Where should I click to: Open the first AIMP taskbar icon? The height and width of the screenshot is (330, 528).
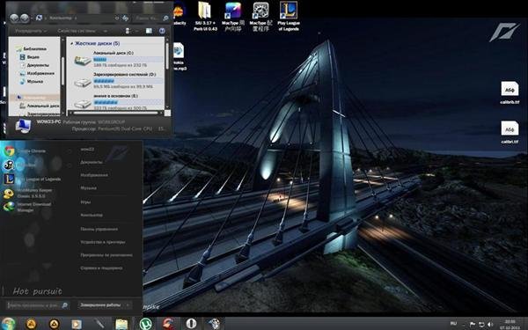[x=31, y=324]
